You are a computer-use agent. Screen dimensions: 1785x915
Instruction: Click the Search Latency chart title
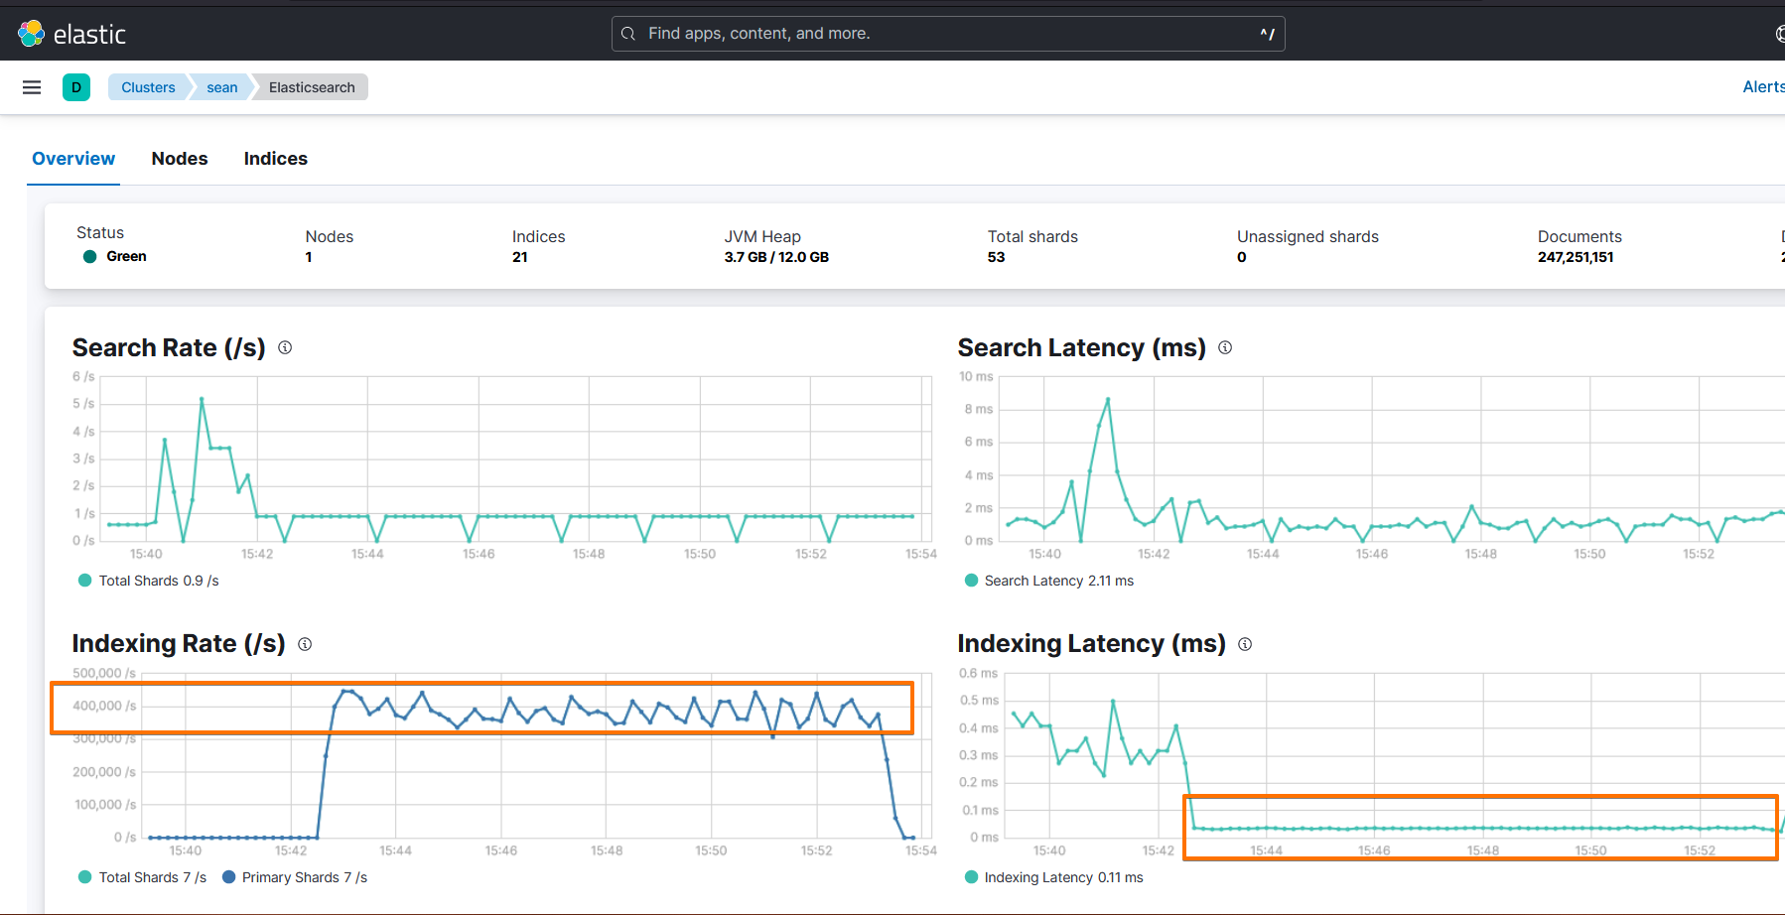1082,347
